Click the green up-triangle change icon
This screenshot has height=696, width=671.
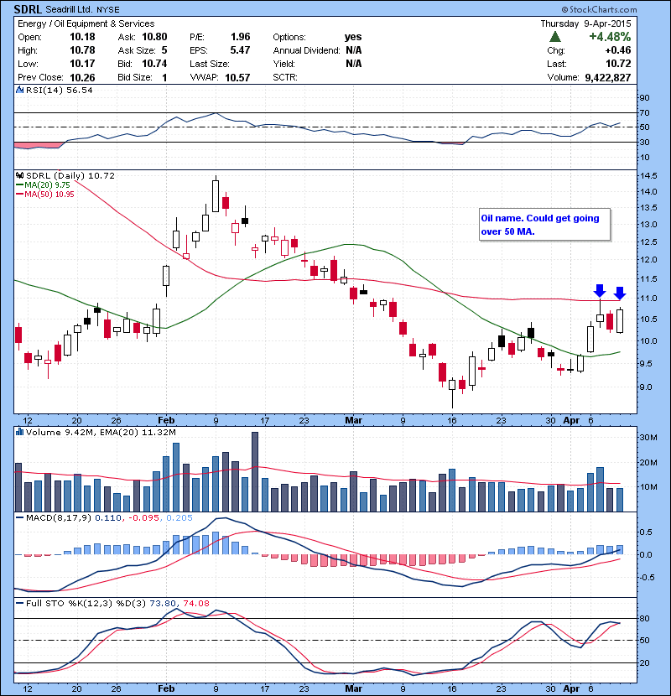(555, 36)
